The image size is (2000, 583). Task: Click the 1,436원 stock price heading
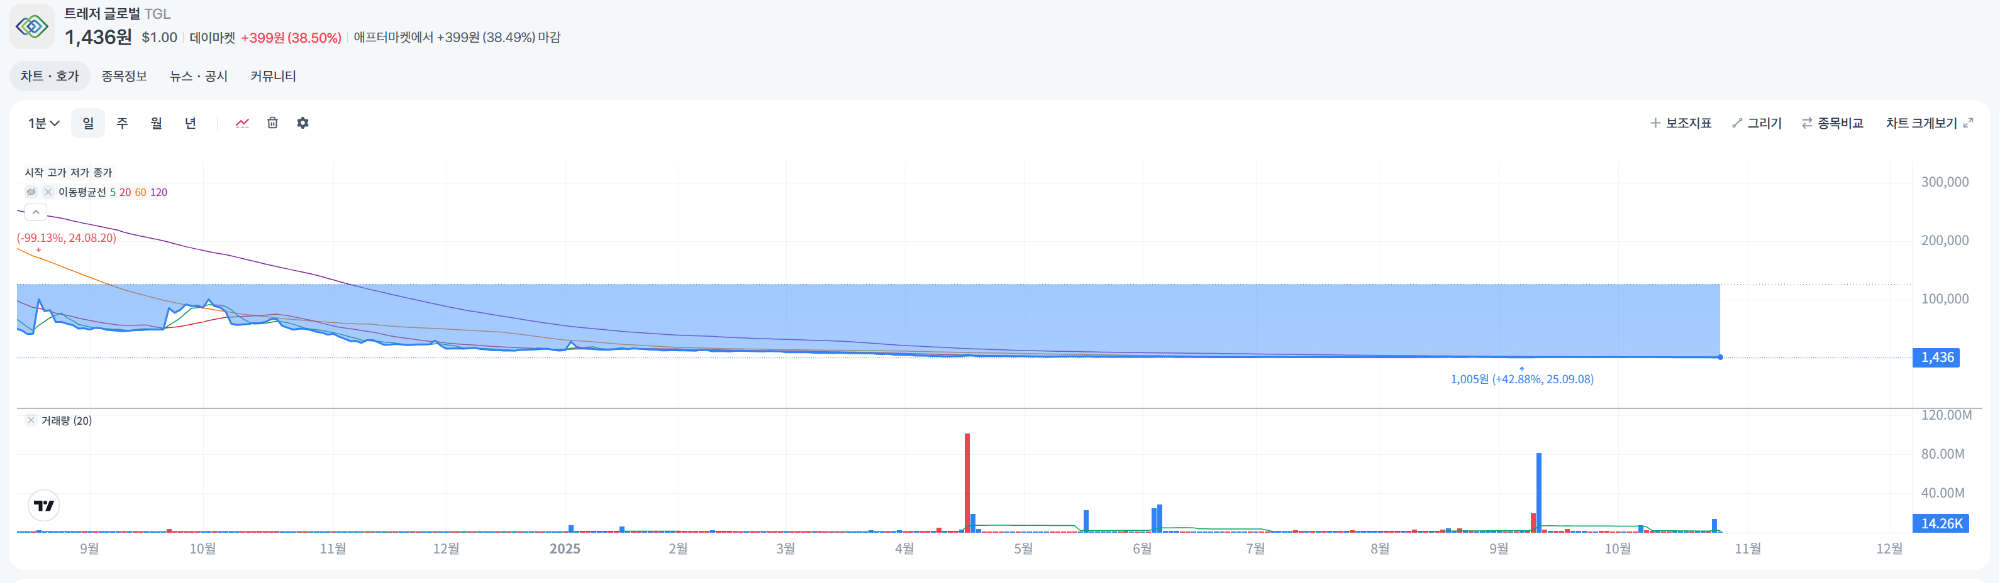click(98, 37)
